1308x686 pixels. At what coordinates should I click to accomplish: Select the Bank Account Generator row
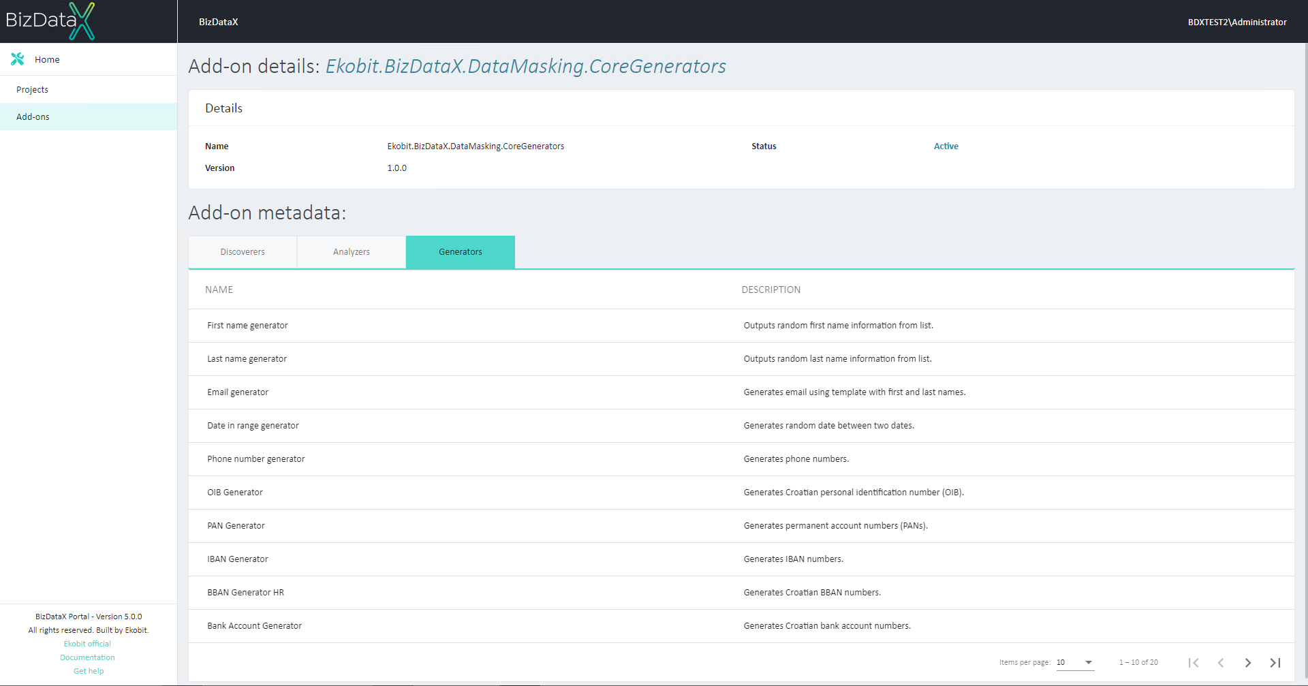(741, 626)
